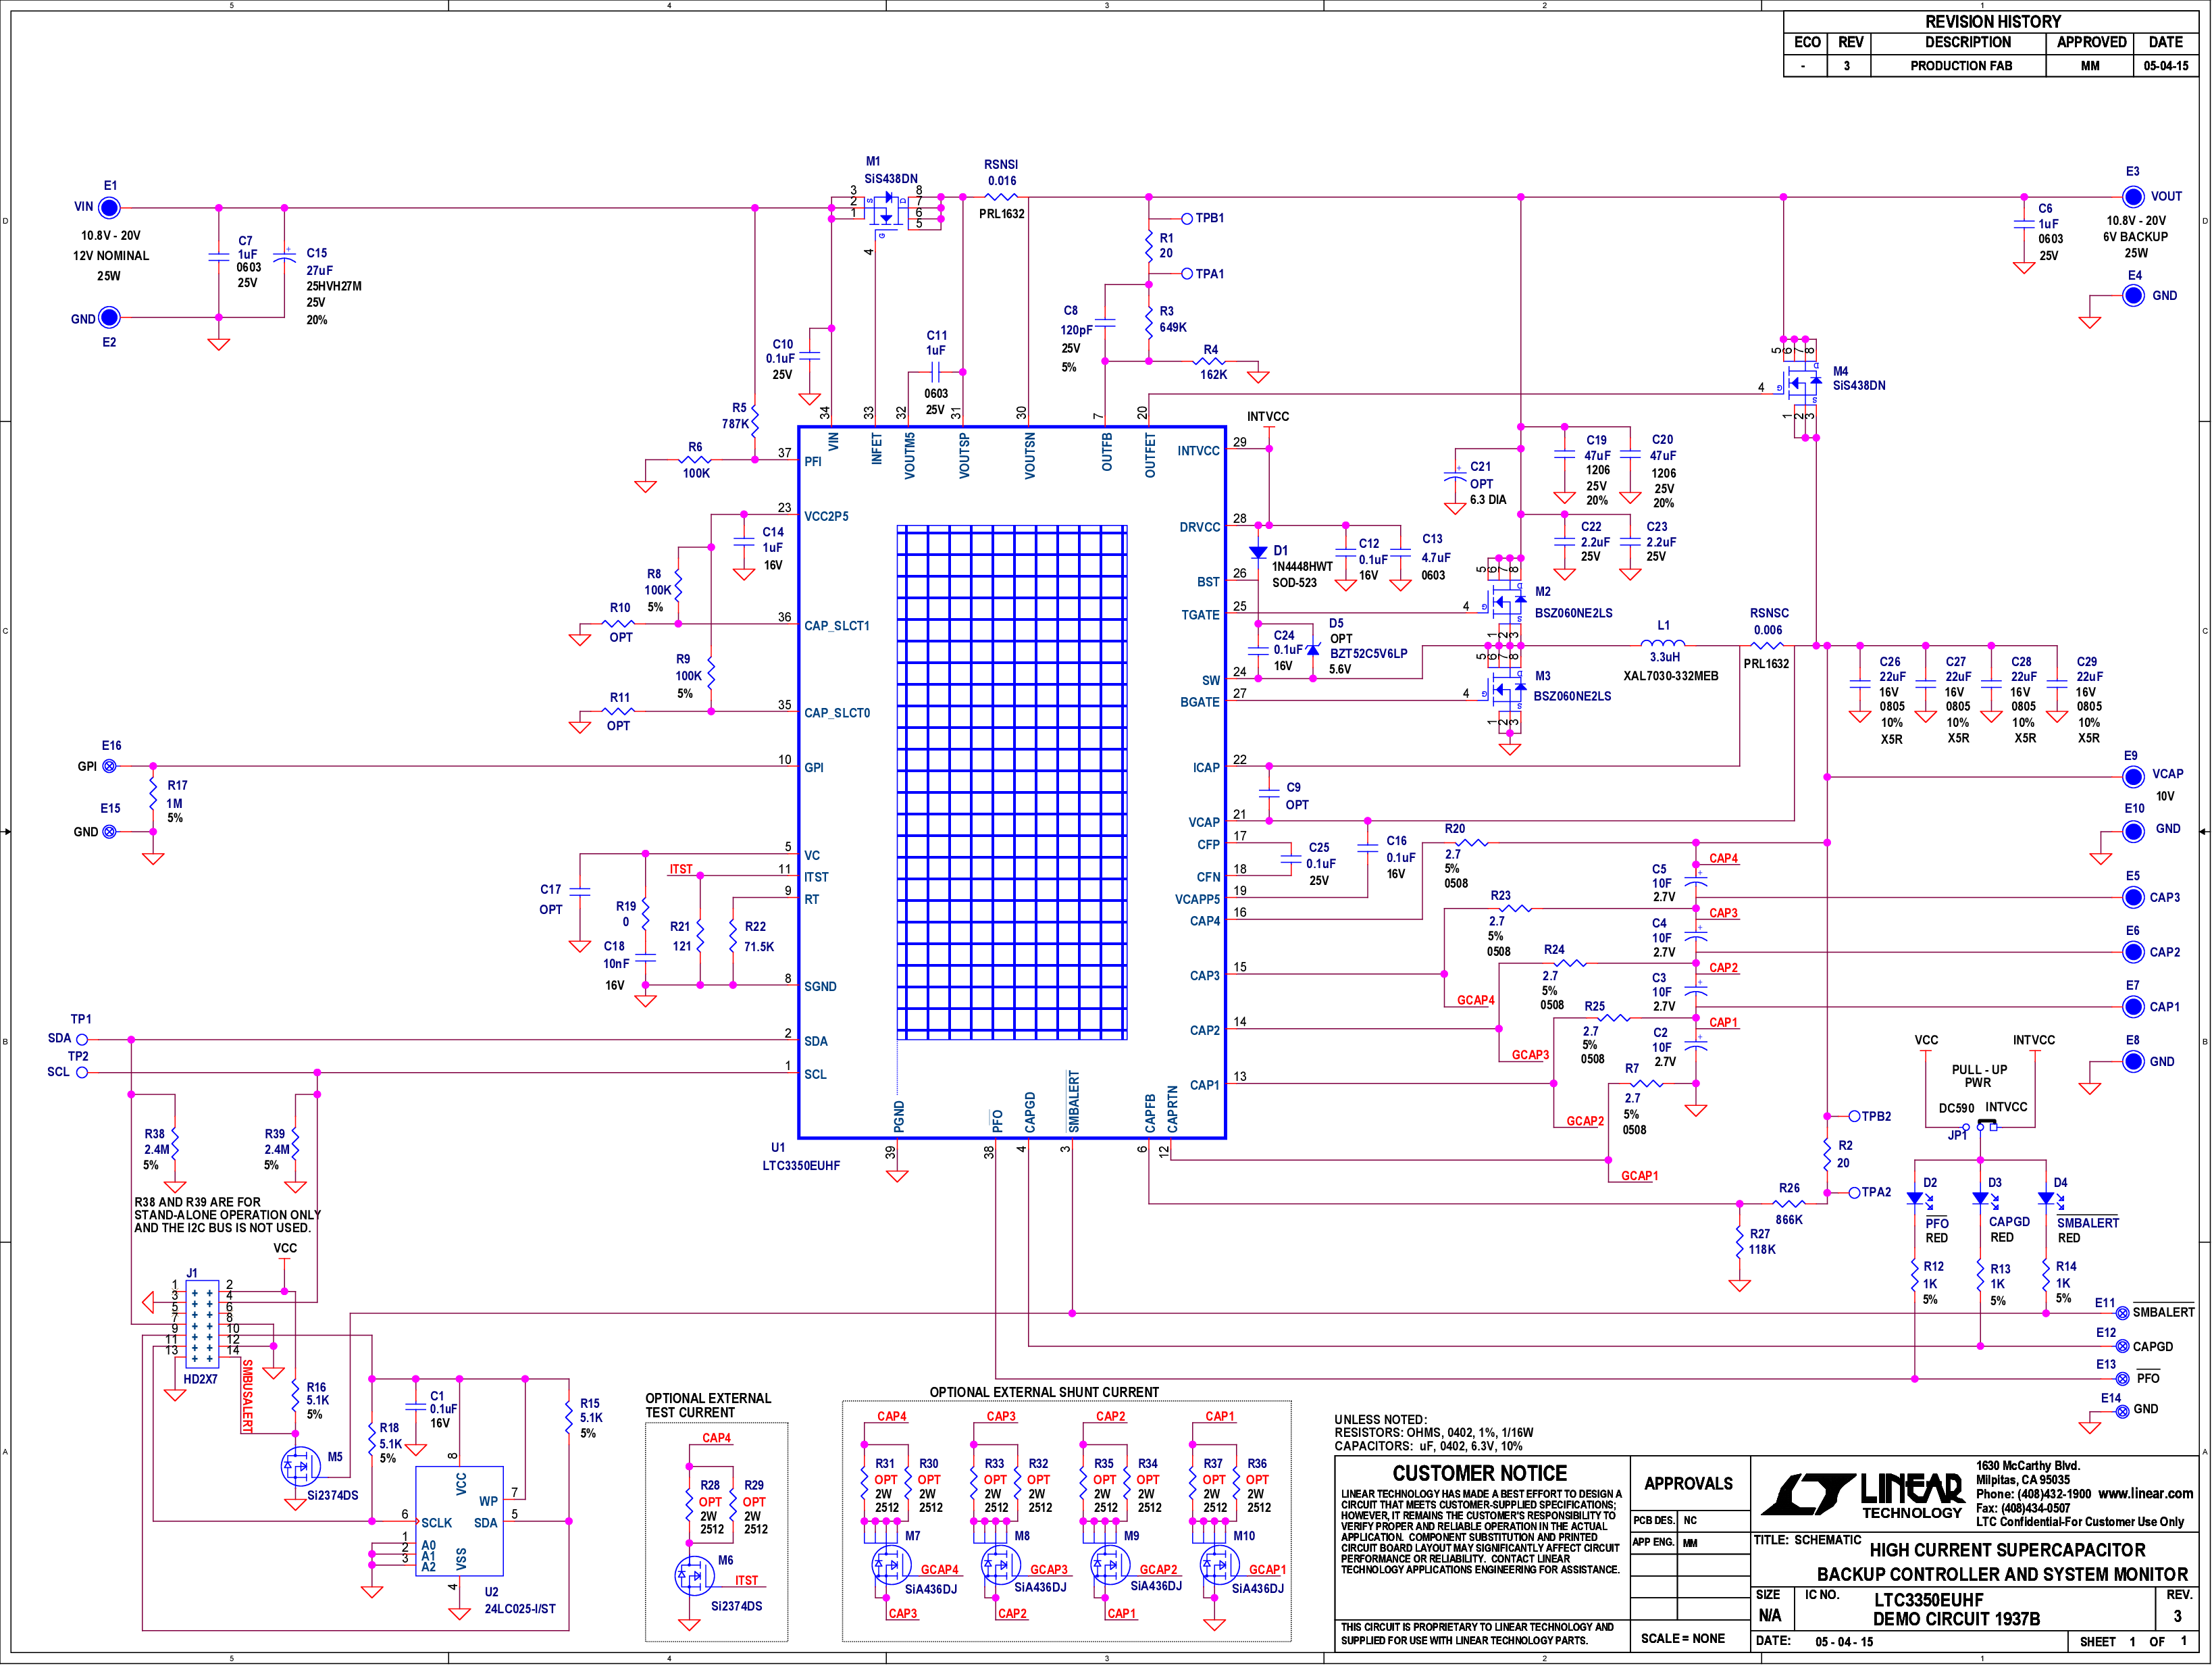Click the D1 1N4448HWT diode symbol

click(x=1258, y=552)
